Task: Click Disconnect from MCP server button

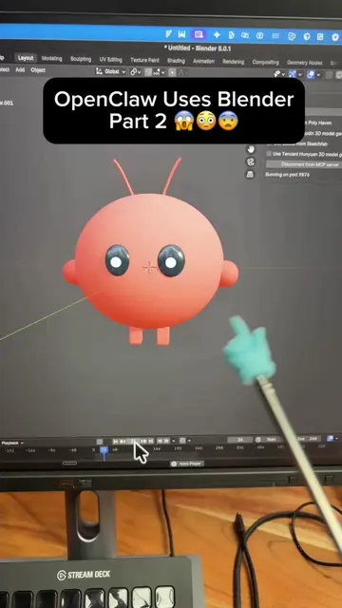Action: (303, 164)
